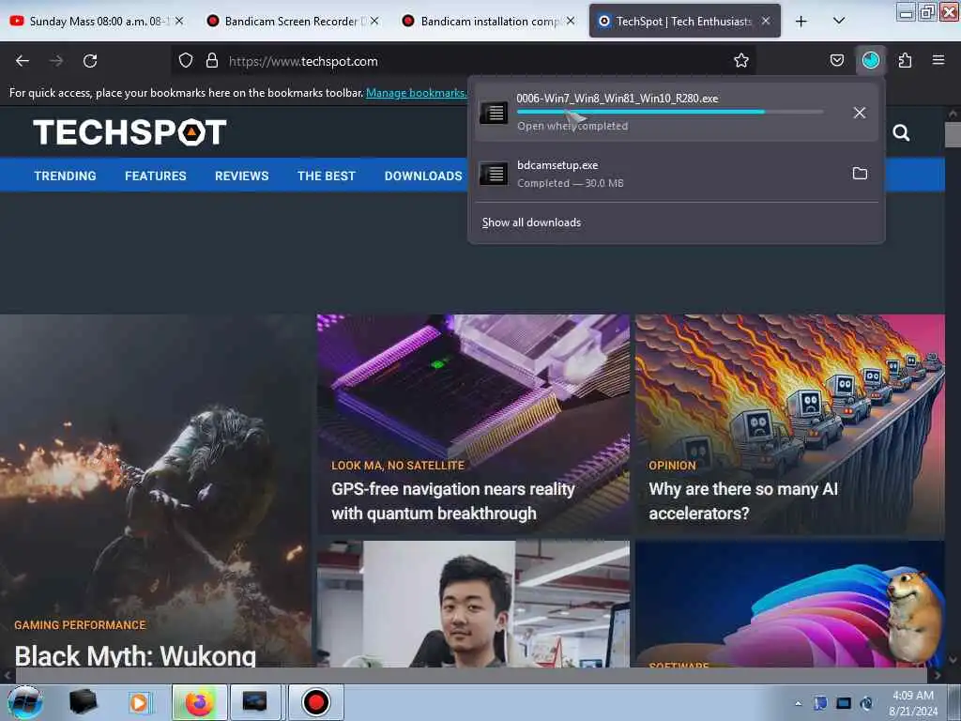Screen dimensions: 961x721
Task: Click the 0006-Win7_Win8_Win81_Win10_R280.exe file name
Action: 618,98
